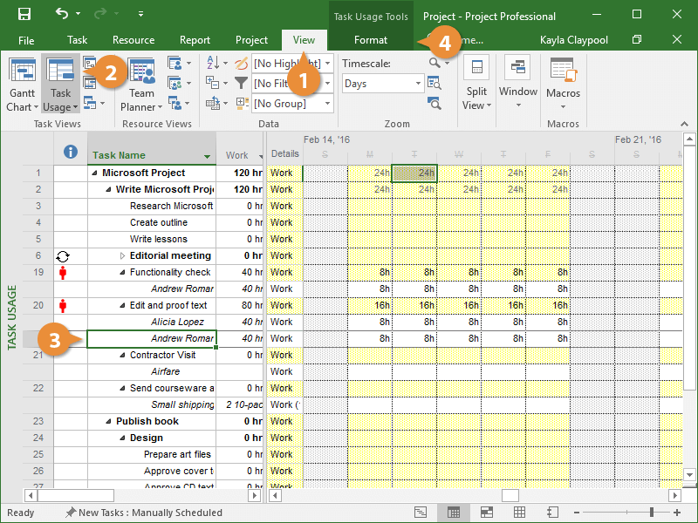The image size is (698, 523).
Task: Click the Split View icon
Action: click(x=476, y=69)
